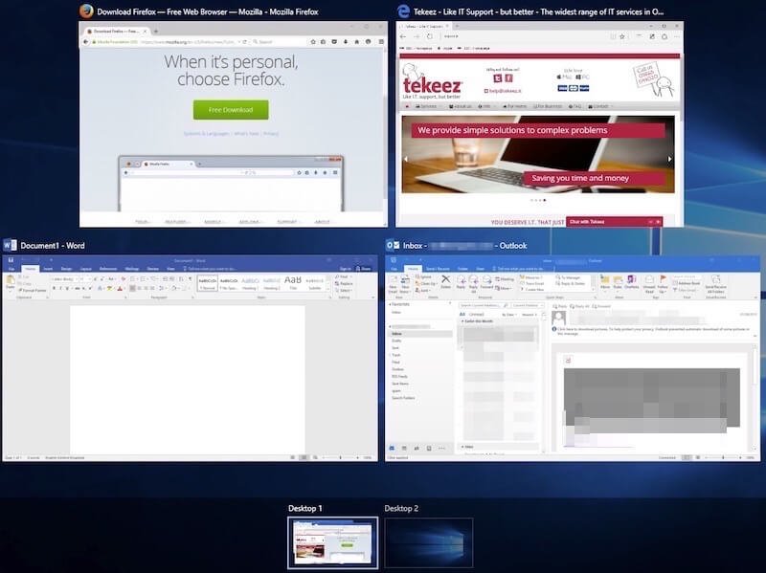Click the red font color icon in Word

click(x=119, y=289)
